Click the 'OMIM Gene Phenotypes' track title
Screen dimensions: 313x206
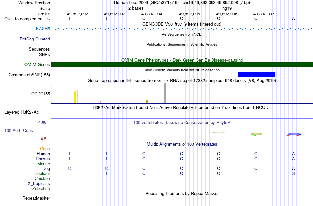(x=182, y=60)
